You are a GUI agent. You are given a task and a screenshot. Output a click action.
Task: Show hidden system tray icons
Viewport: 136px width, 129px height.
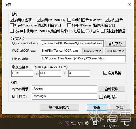point(60,123)
